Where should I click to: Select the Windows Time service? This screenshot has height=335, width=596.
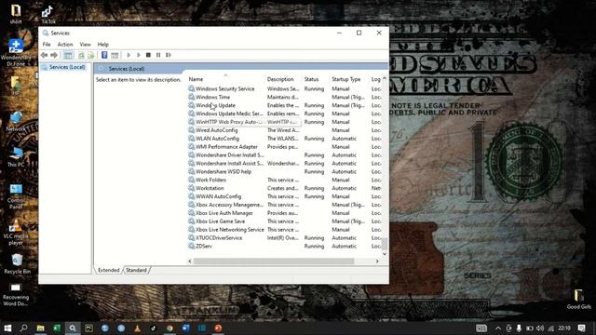[284, 97]
